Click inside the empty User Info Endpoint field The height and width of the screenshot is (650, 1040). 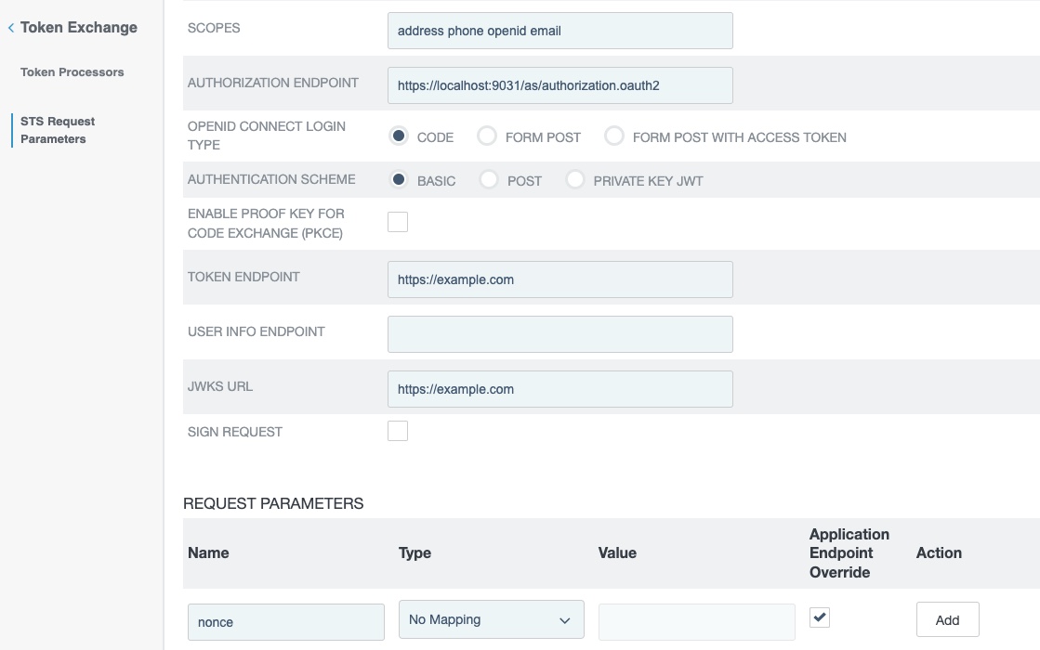[559, 333]
